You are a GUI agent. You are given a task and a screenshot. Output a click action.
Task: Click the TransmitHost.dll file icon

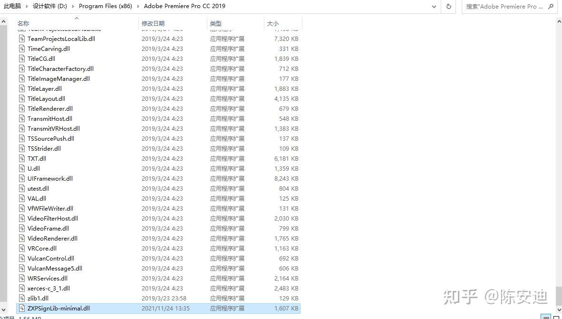[x=22, y=119]
